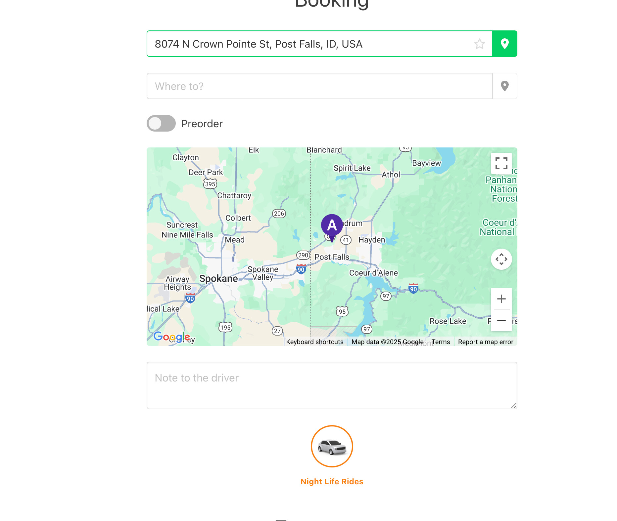The width and height of the screenshot is (617, 521).
Task: Toggle the Preorder switch on
Action: 161,123
